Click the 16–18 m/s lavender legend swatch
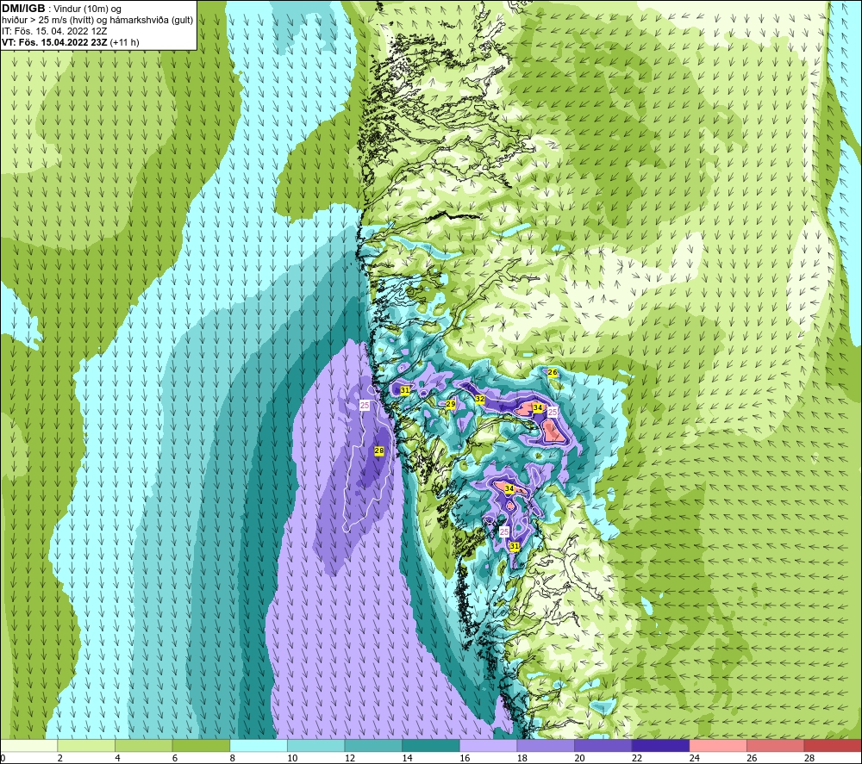This screenshot has height=764, width=862. (x=488, y=746)
